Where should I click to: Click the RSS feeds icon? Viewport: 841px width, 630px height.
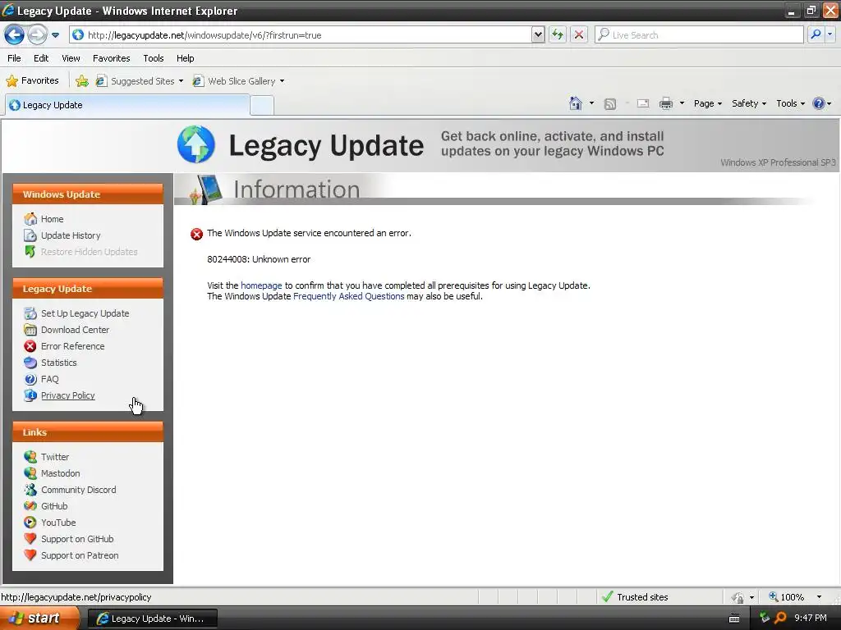(610, 104)
